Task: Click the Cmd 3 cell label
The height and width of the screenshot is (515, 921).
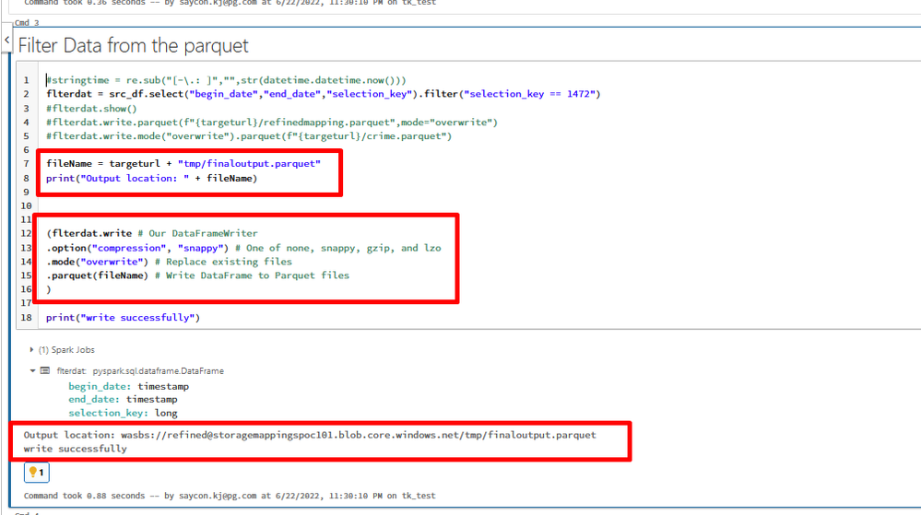Action: 27,22
